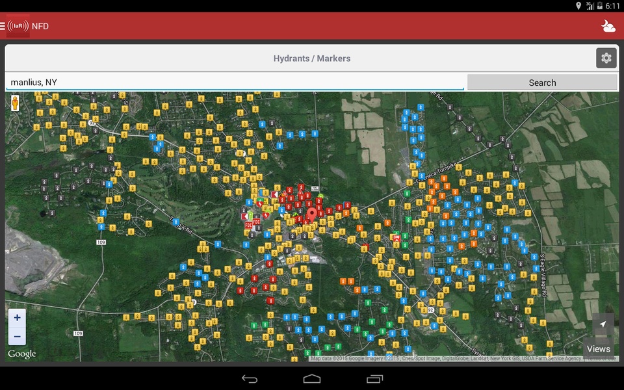624x390 pixels.
Task: Open the weather cloud icon
Action: [608, 26]
